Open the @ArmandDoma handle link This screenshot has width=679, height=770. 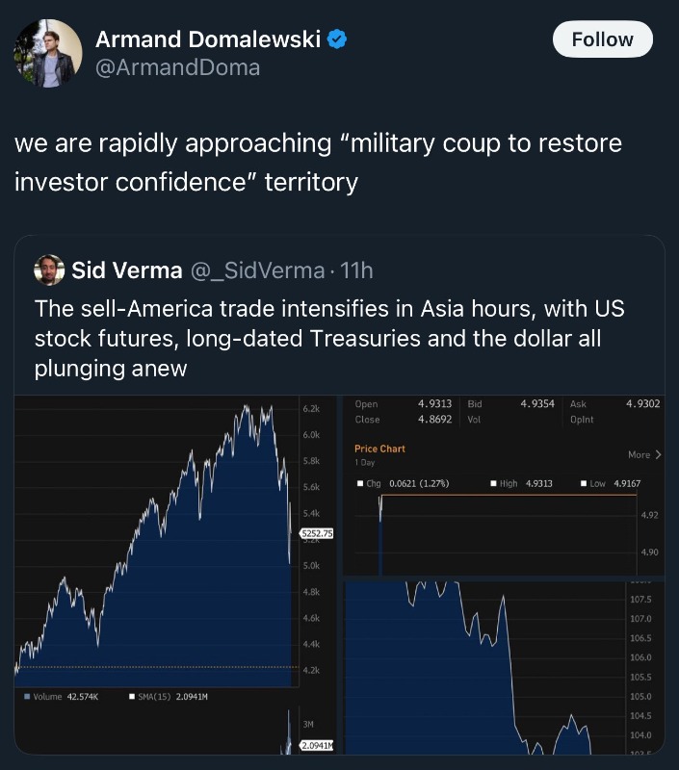[x=177, y=67]
